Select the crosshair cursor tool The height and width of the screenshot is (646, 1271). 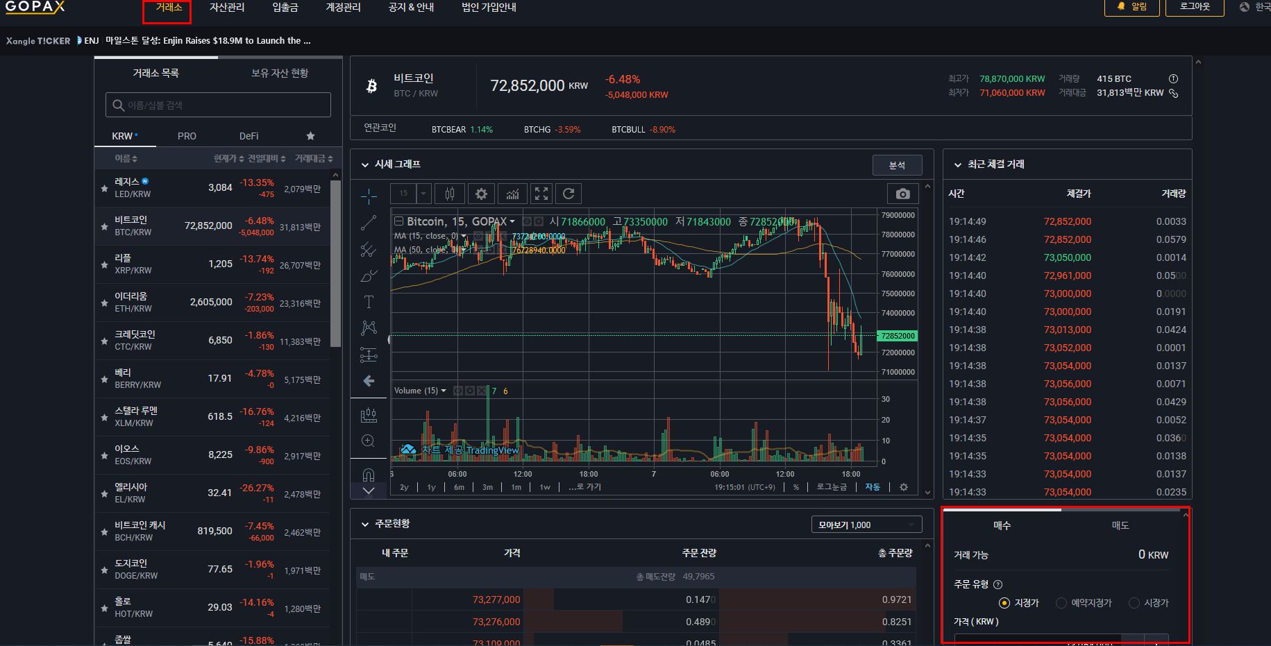coord(369,197)
